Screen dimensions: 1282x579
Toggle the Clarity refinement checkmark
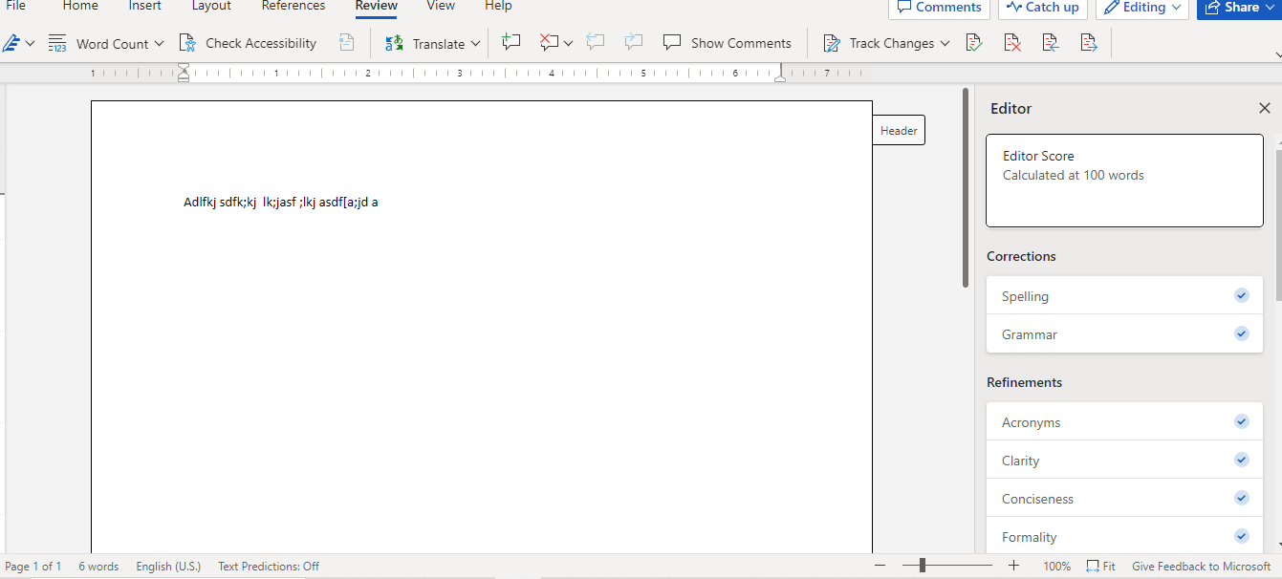click(x=1241, y=460)
